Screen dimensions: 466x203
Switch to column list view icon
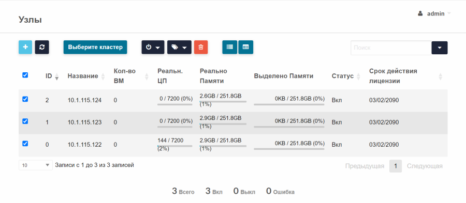pyautogui.click(x=230, y=47)
